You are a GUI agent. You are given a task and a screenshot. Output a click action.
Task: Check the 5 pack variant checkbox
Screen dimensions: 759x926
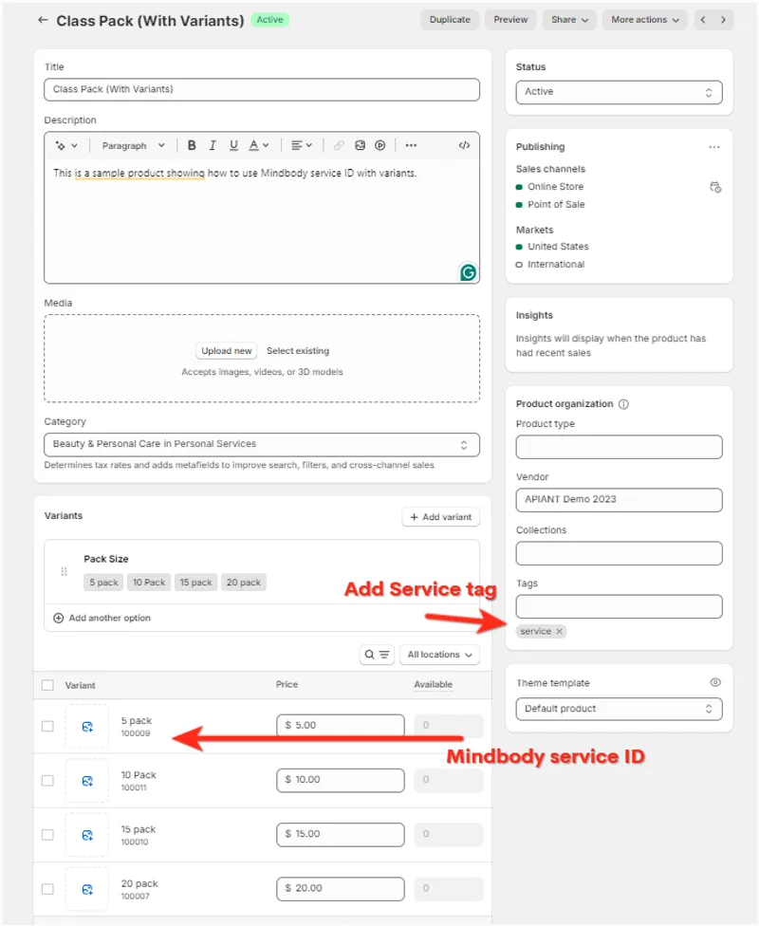click(47, 726)
